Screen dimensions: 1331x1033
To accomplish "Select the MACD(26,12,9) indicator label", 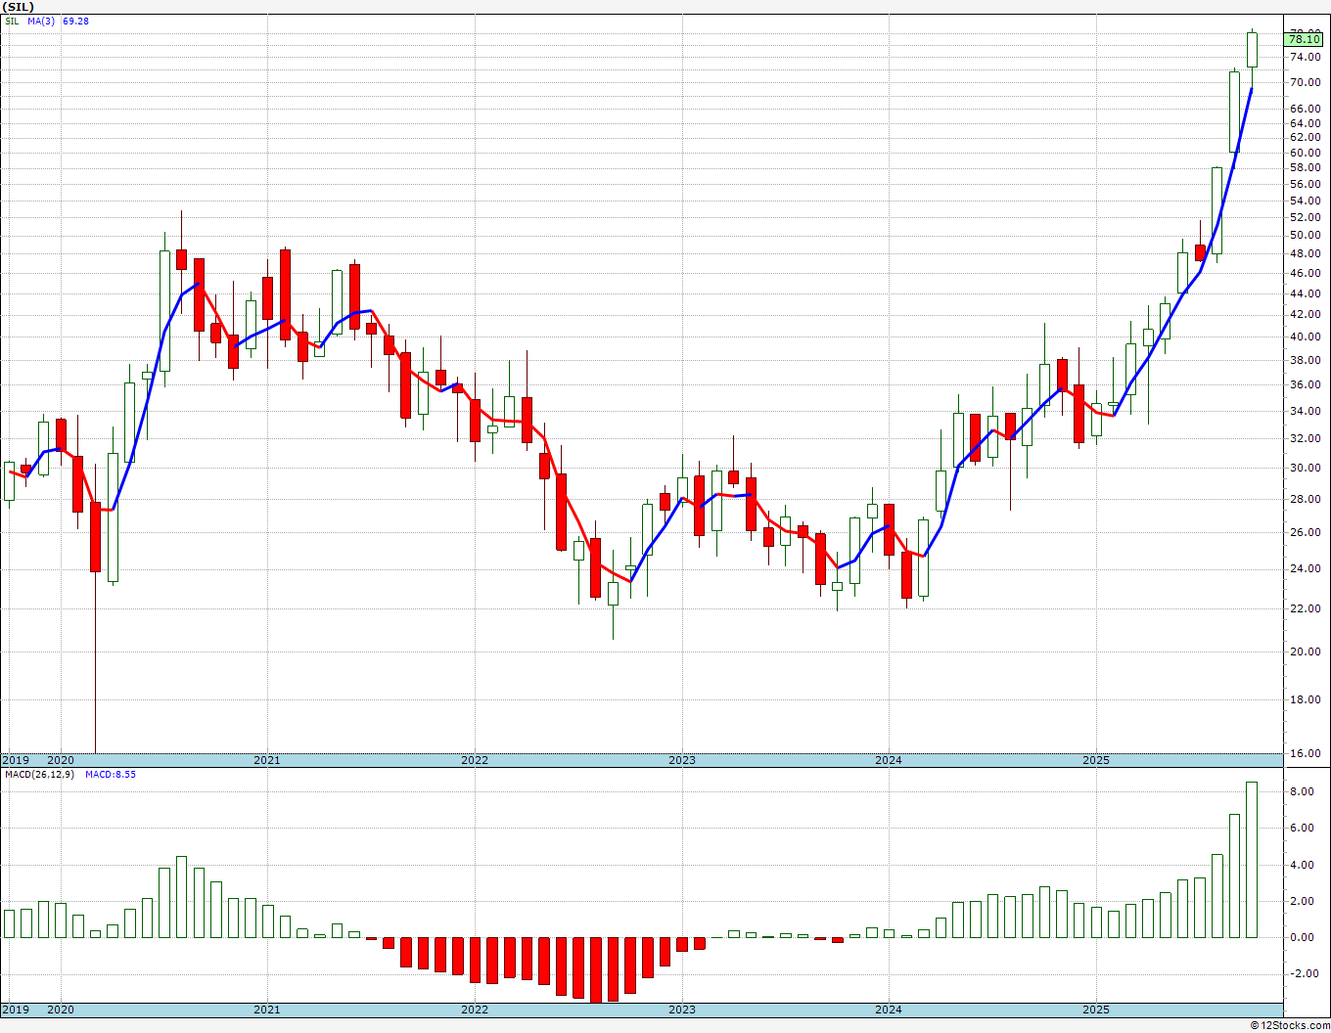I will pos(40,774).
